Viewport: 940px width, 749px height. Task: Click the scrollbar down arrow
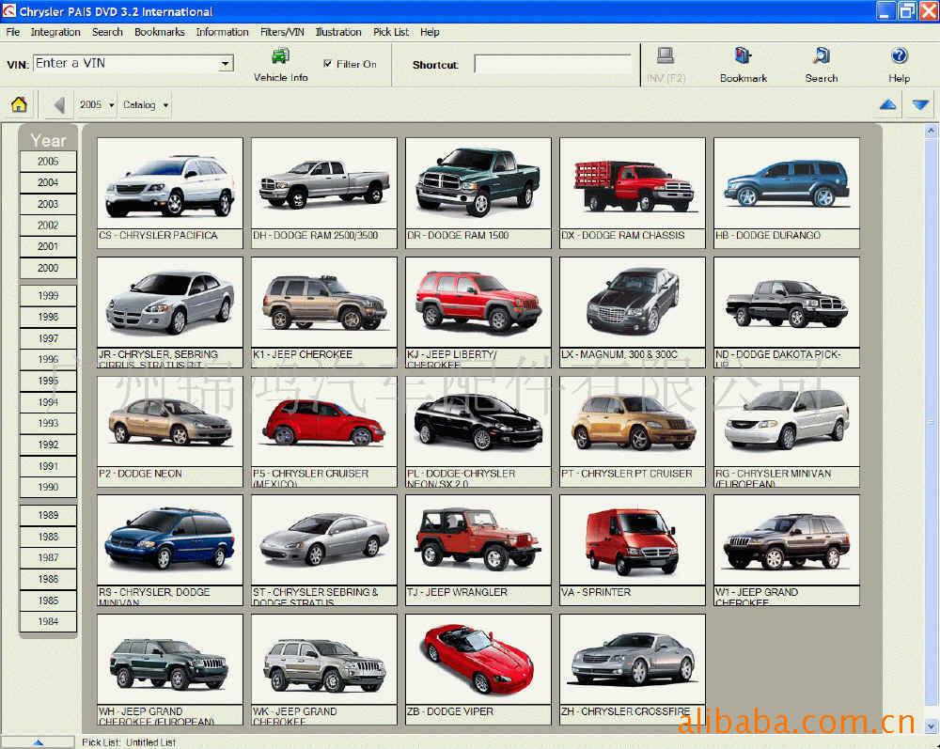(x=931, y=726)
